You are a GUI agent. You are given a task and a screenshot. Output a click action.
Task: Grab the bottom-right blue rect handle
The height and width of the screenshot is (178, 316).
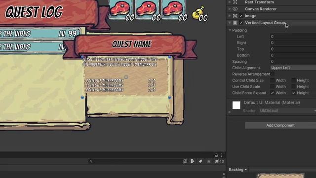[x=170, y=97]
